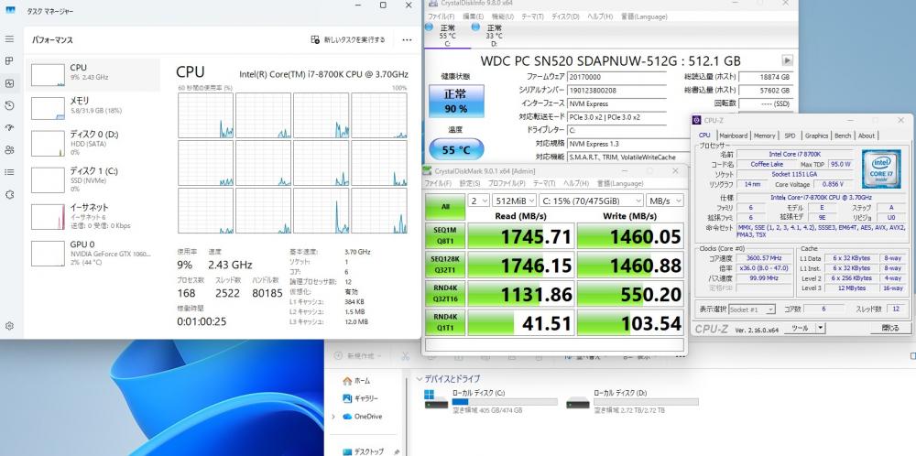Open 設定(S) menu in CrystalDiskMark
The height and width of the screenshot is (456, 916).
pos(470,183)
